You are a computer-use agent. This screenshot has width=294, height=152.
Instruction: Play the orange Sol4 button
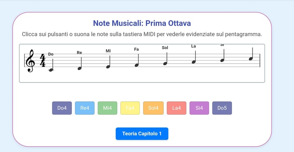154,108
